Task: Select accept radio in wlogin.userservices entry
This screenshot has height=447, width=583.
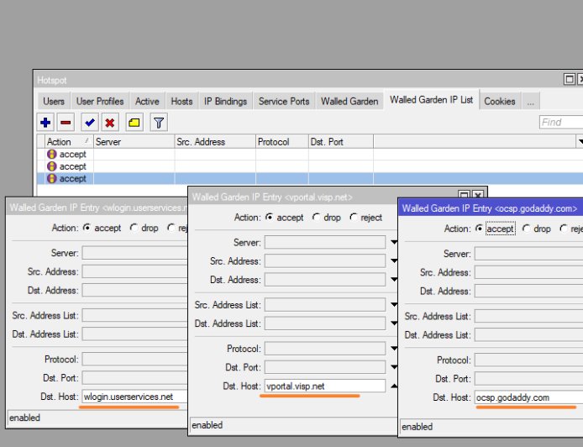Action: (x=87, y=228)
